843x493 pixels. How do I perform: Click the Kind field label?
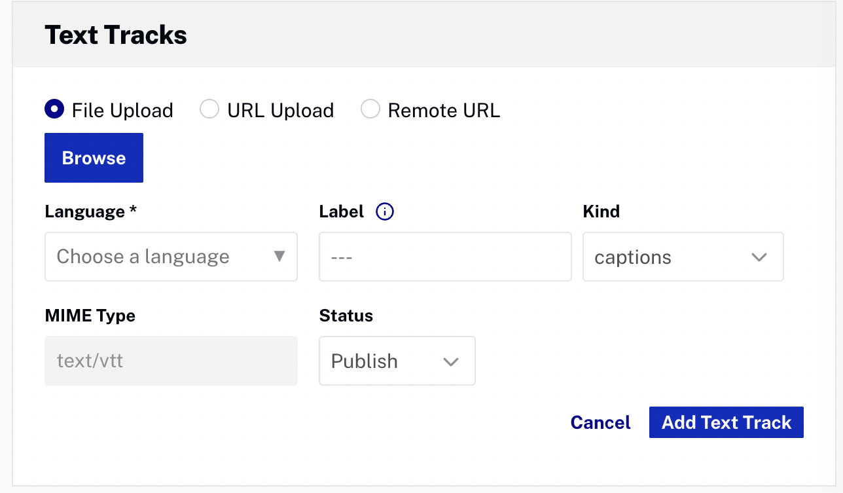pos(601,211)
